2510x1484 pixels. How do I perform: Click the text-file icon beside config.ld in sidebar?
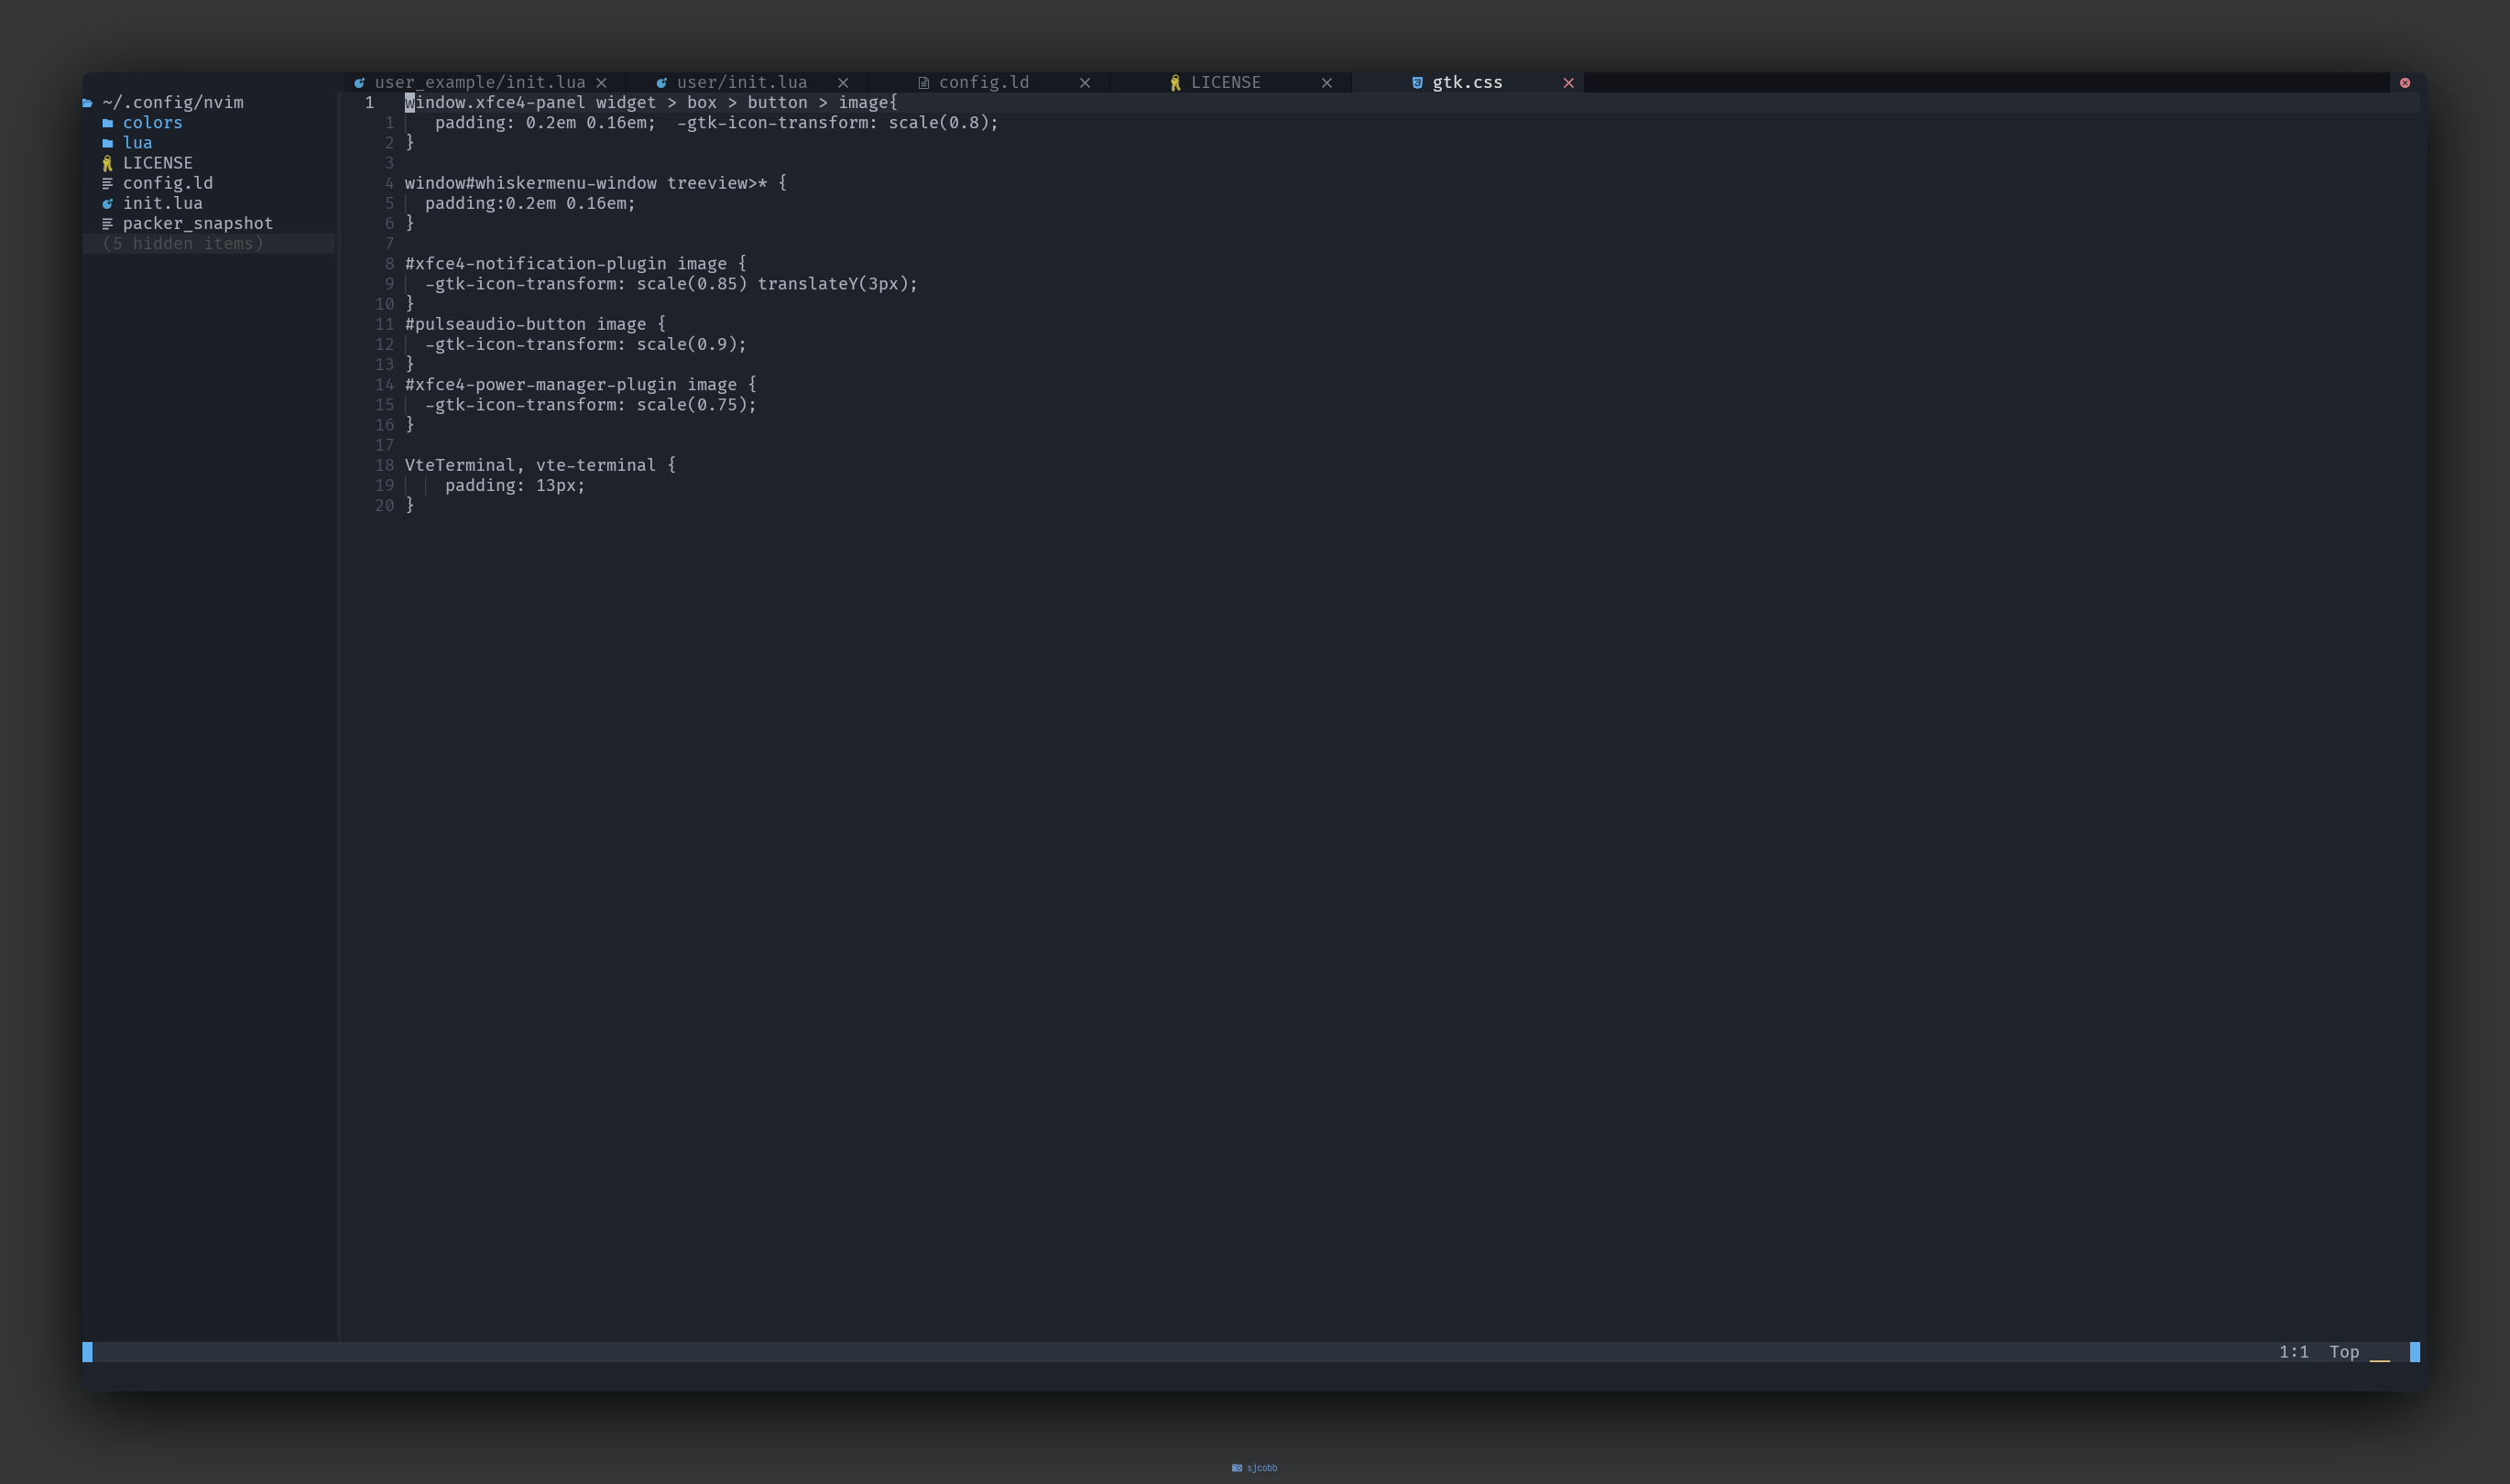click(x=108, y=183)
